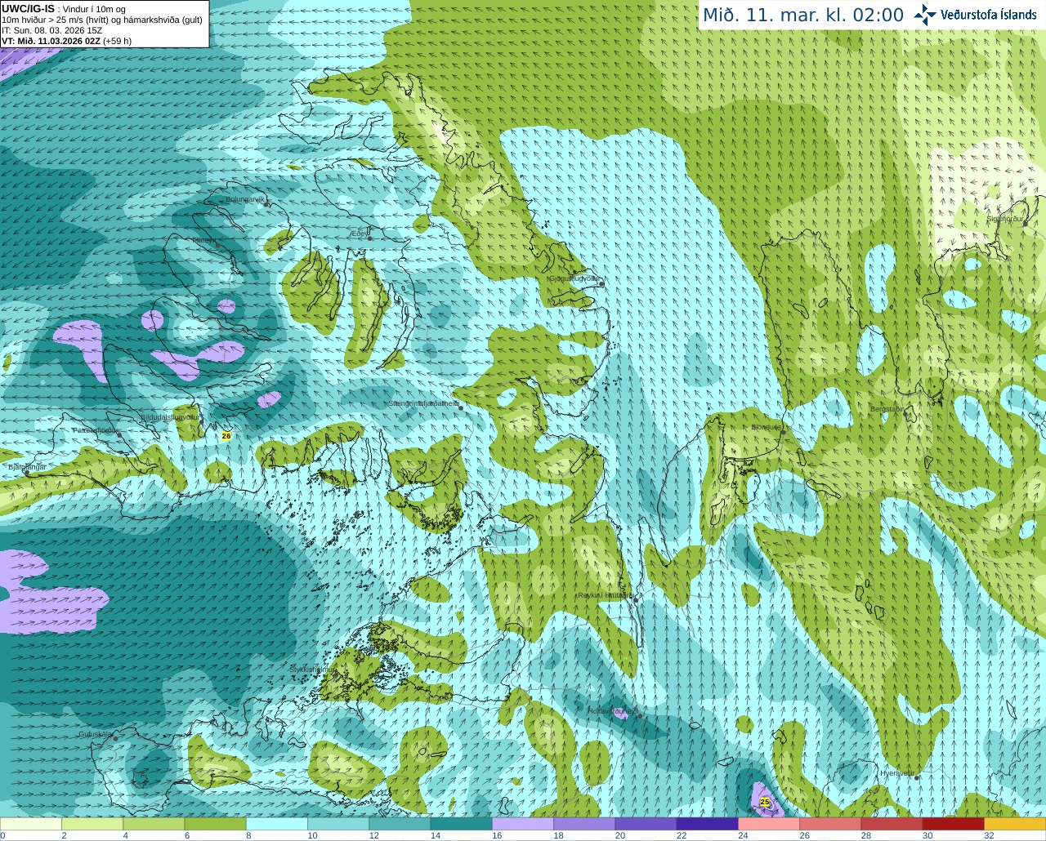The height and width of the screenshot is (841, 1046).
Task: Click the Steingrímsfjarðarheiði place label
Action: (423, 403)
